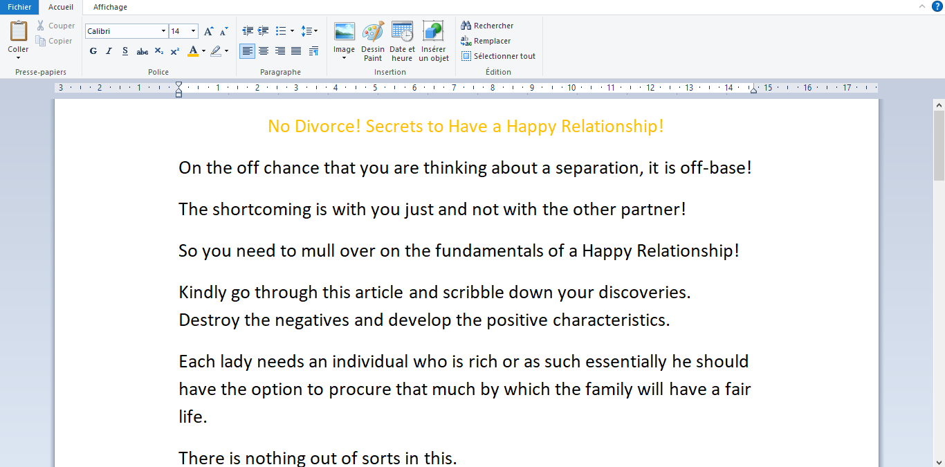
Task: Apply subscript formatting
Action: tap(159, 51)
